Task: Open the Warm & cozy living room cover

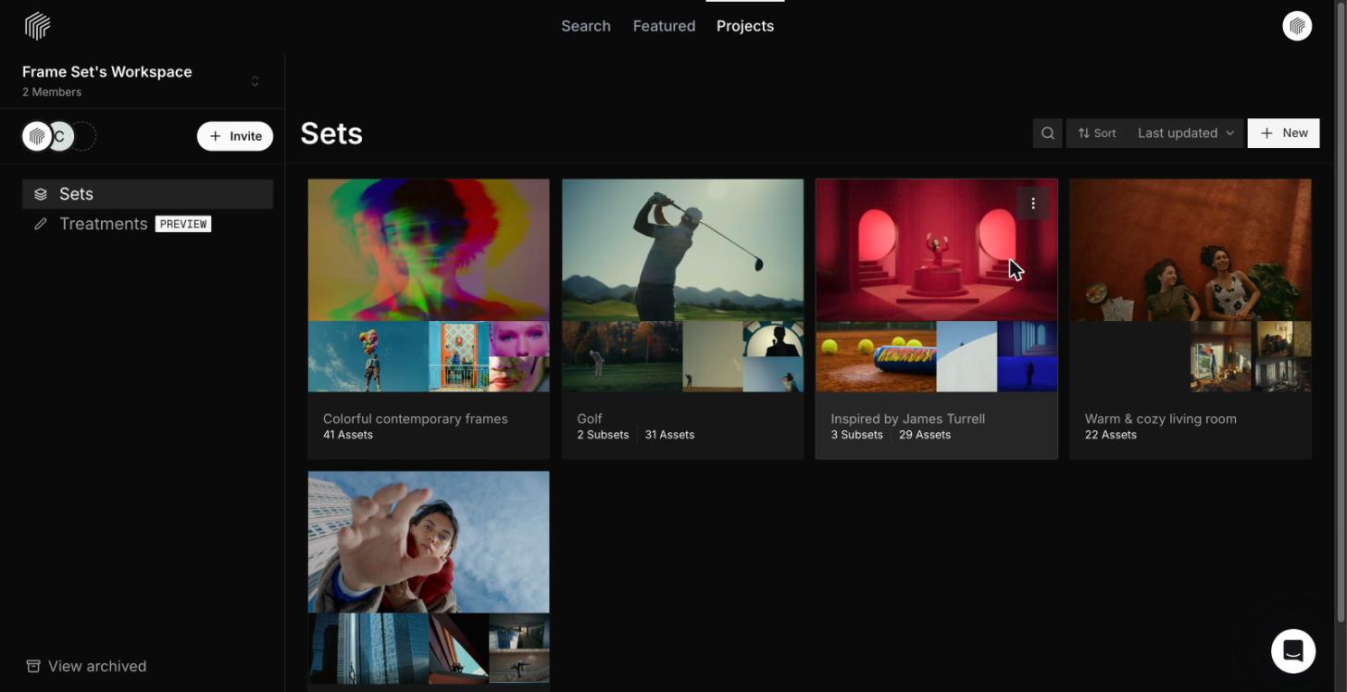Action: [x=1191, y=250]
